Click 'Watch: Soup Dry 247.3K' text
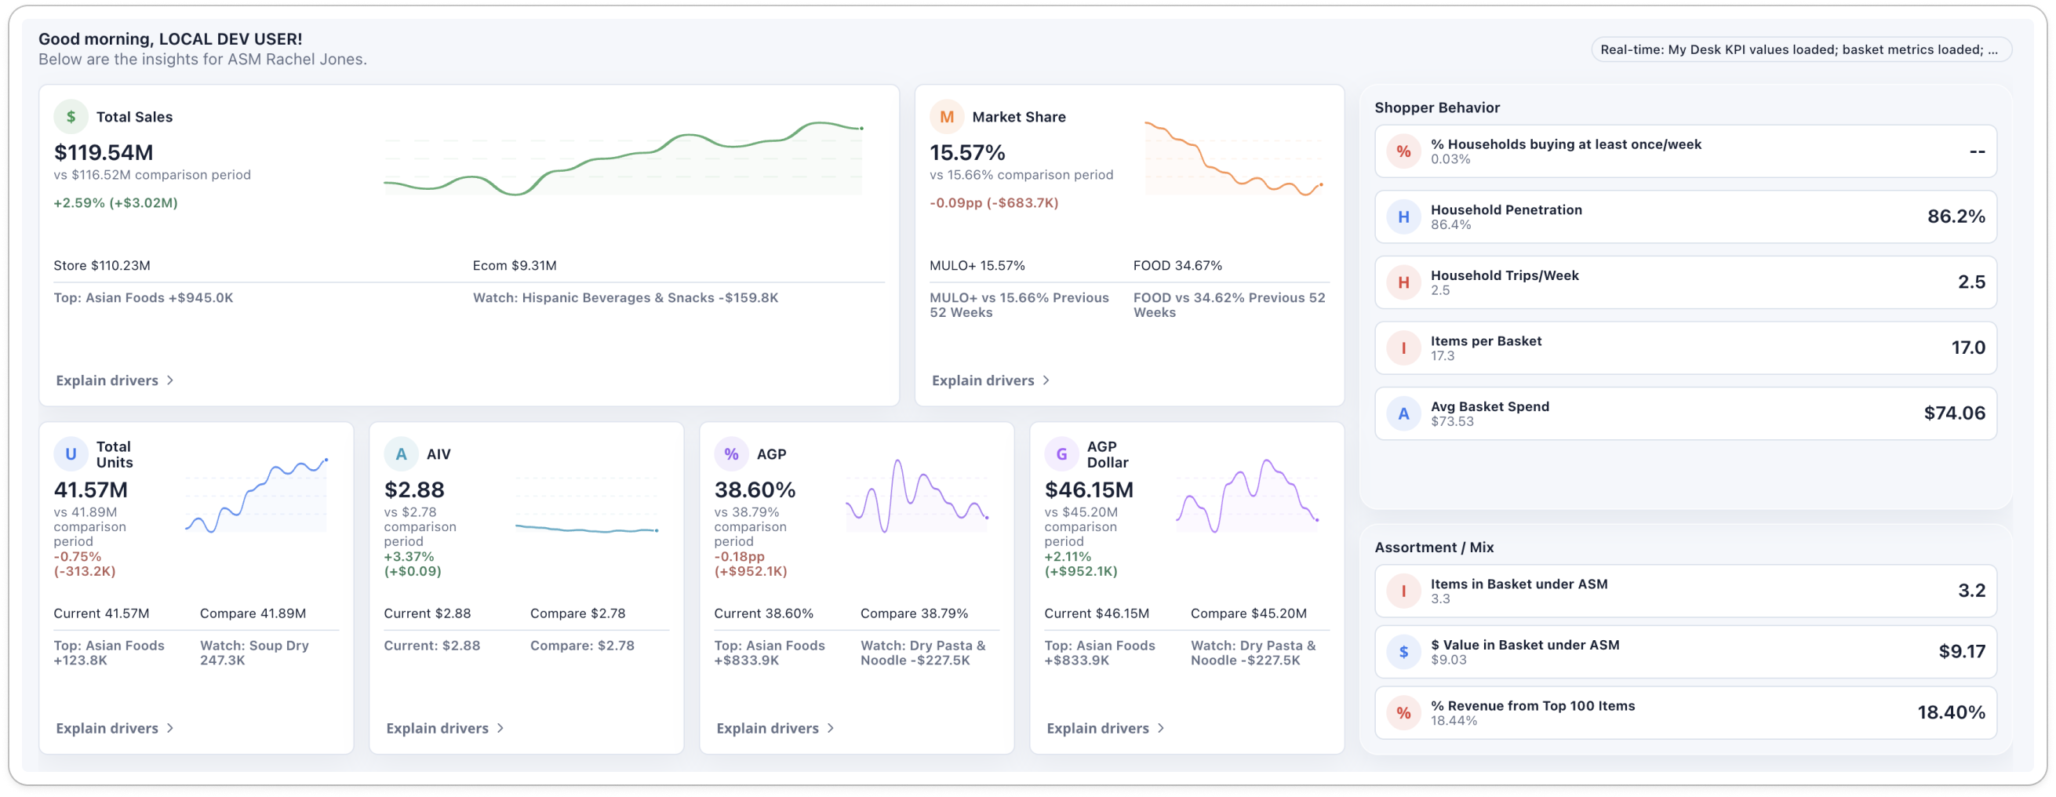This screenshot has height=797, width=2056. [x=254, y=653]
